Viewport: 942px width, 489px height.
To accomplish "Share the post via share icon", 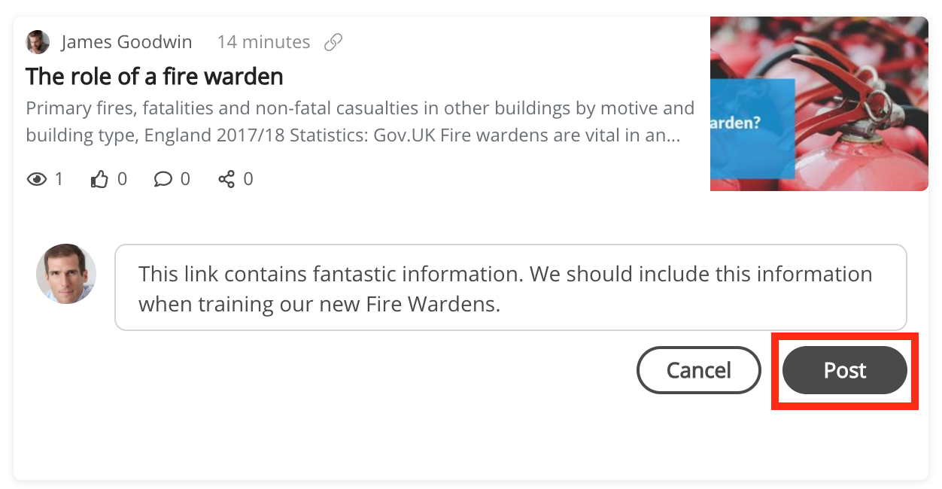I will [226, 179].
